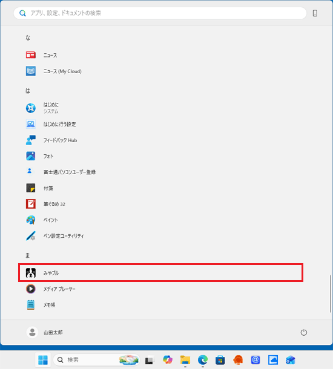Viewport: 333px width, 369px height.
Task: Click the アプリ、設定、ドキュメントの検索 search field
Action: pyautogui.click(x=160, y=13)
